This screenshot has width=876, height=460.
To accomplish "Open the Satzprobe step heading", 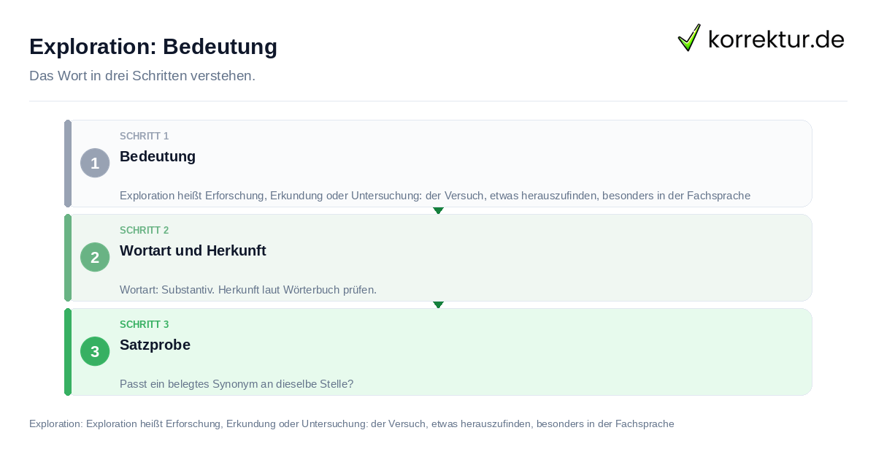I will coord(155,345).
